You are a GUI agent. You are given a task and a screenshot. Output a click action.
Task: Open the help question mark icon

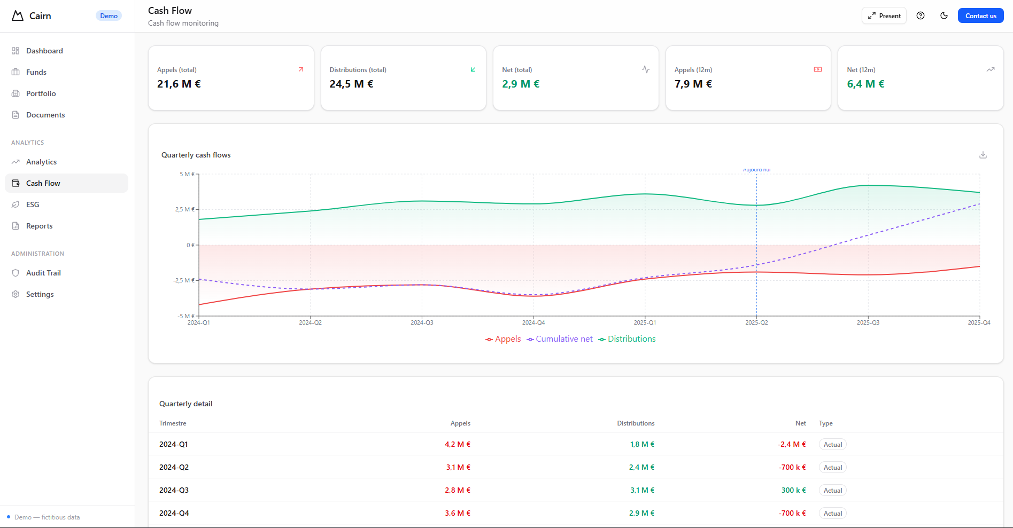921,15
